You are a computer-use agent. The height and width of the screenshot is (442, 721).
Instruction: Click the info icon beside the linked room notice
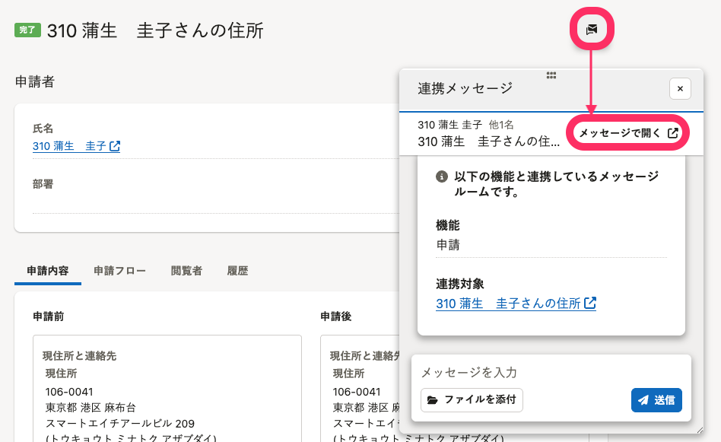441,176
